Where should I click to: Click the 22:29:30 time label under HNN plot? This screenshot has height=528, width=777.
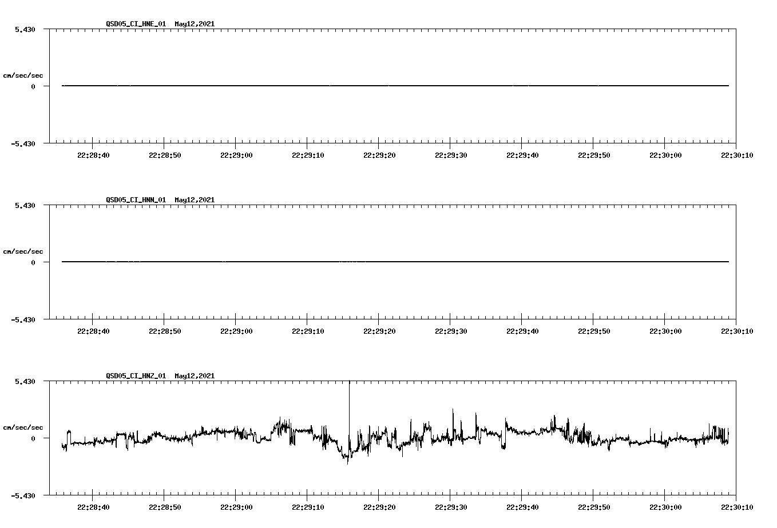451,331
